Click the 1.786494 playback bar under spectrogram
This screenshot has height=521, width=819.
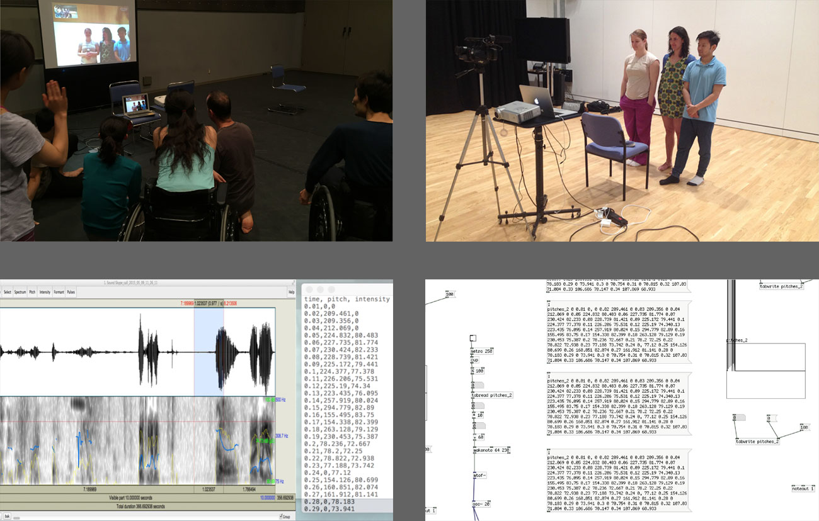tap(249, 489)
